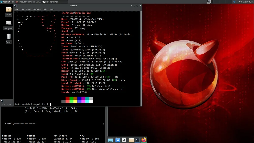Click the volume speaker icon in the top panel

240,2
